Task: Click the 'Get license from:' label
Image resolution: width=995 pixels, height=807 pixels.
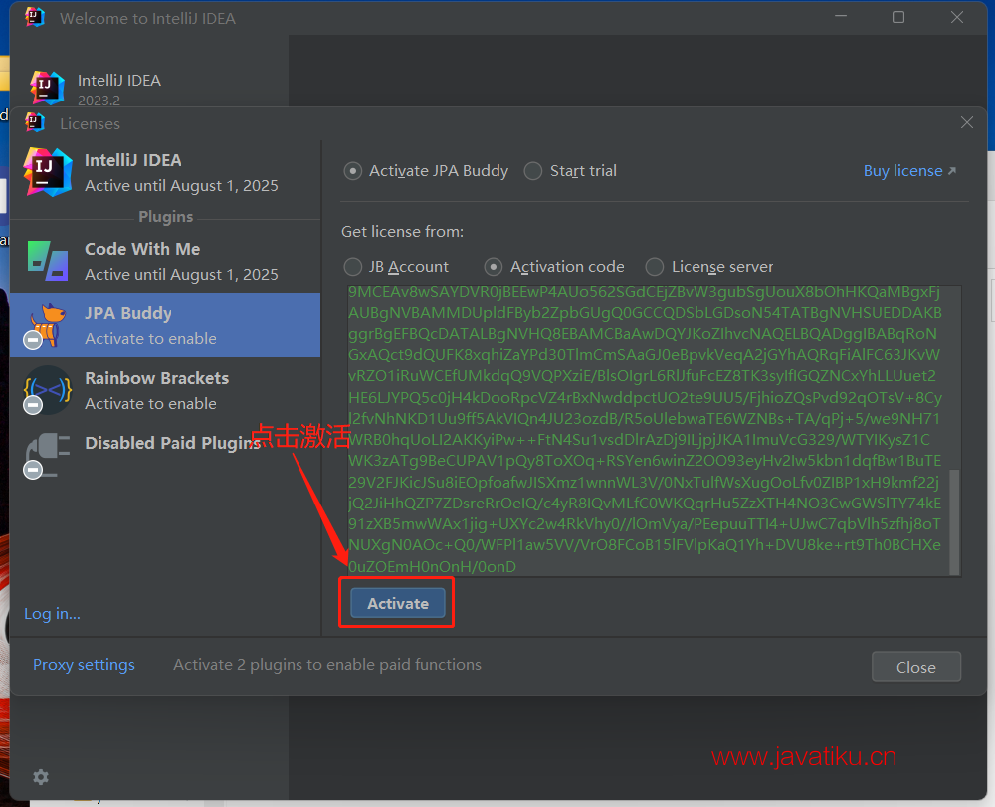Action: pyautogui.click(x=402, y=232)
